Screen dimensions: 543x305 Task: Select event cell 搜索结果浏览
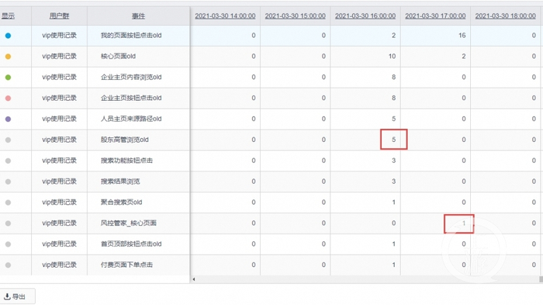tap(120, 182)
